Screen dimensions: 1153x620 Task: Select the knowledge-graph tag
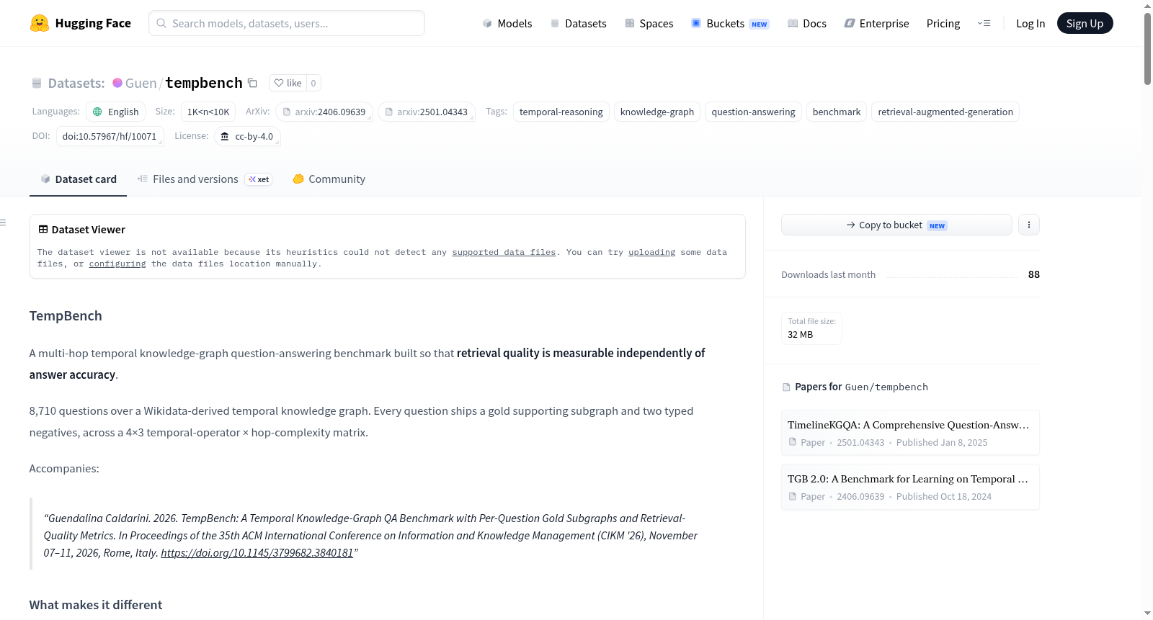click(657, 112)
